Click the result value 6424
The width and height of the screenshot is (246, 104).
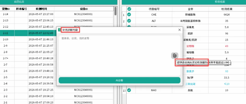click(x=226, y=15)
